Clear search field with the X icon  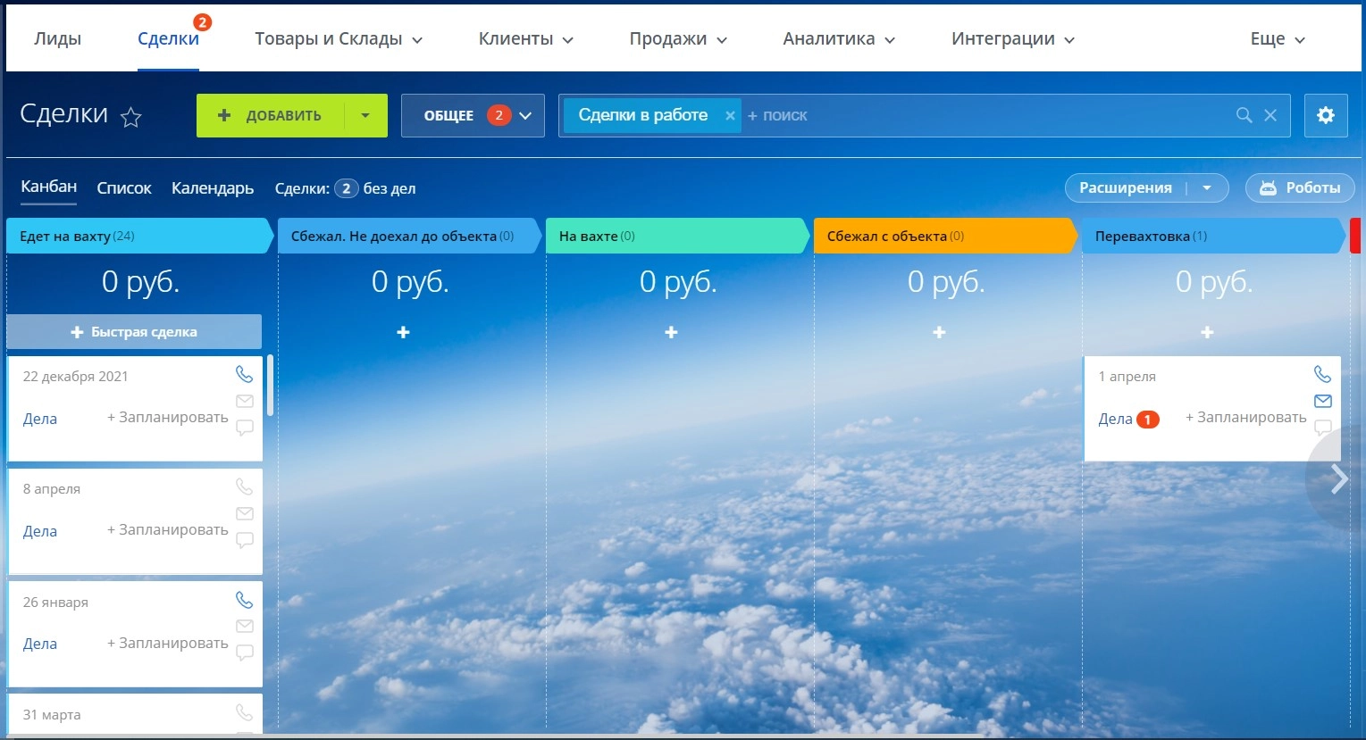[x=1270, y=115]
